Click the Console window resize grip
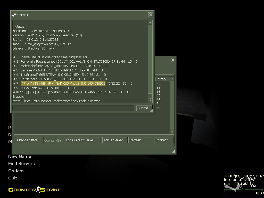The width and height of the screenshot is (264, 198). (152, 110)
